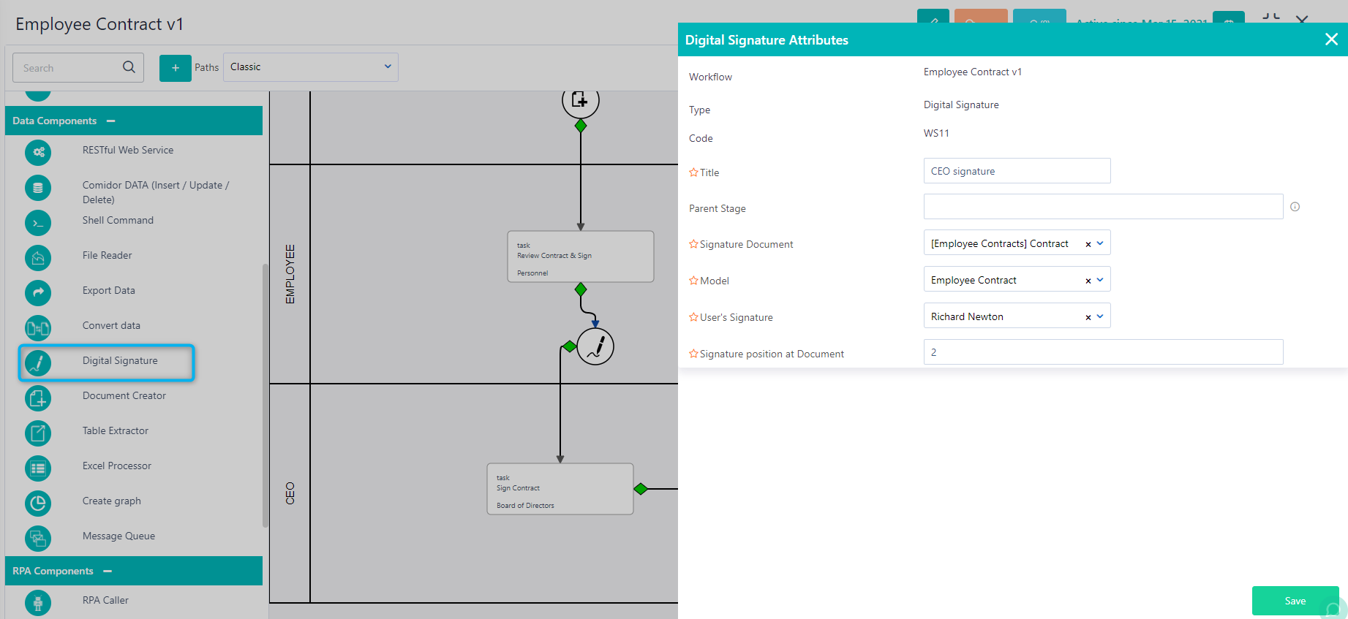The width and height of the screenshot is (1348, 619).
Task: Select the Document Creator icon
Action: pyautogui.click(x=38, y=398)
